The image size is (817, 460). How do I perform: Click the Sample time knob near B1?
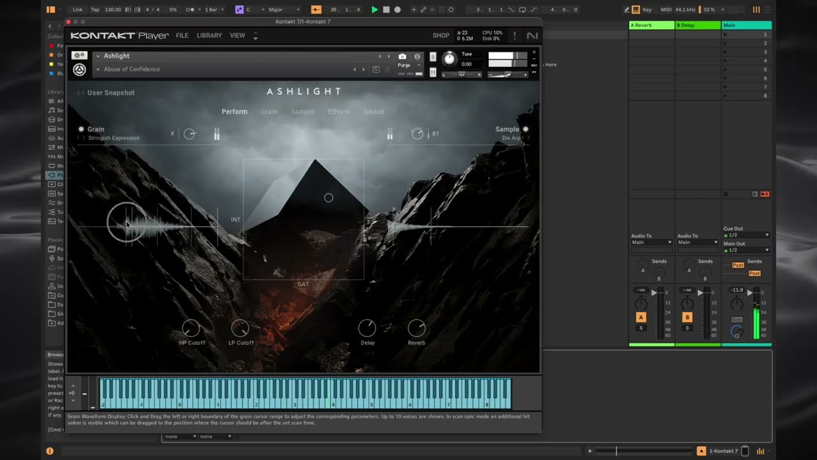(x=417, y=134)
